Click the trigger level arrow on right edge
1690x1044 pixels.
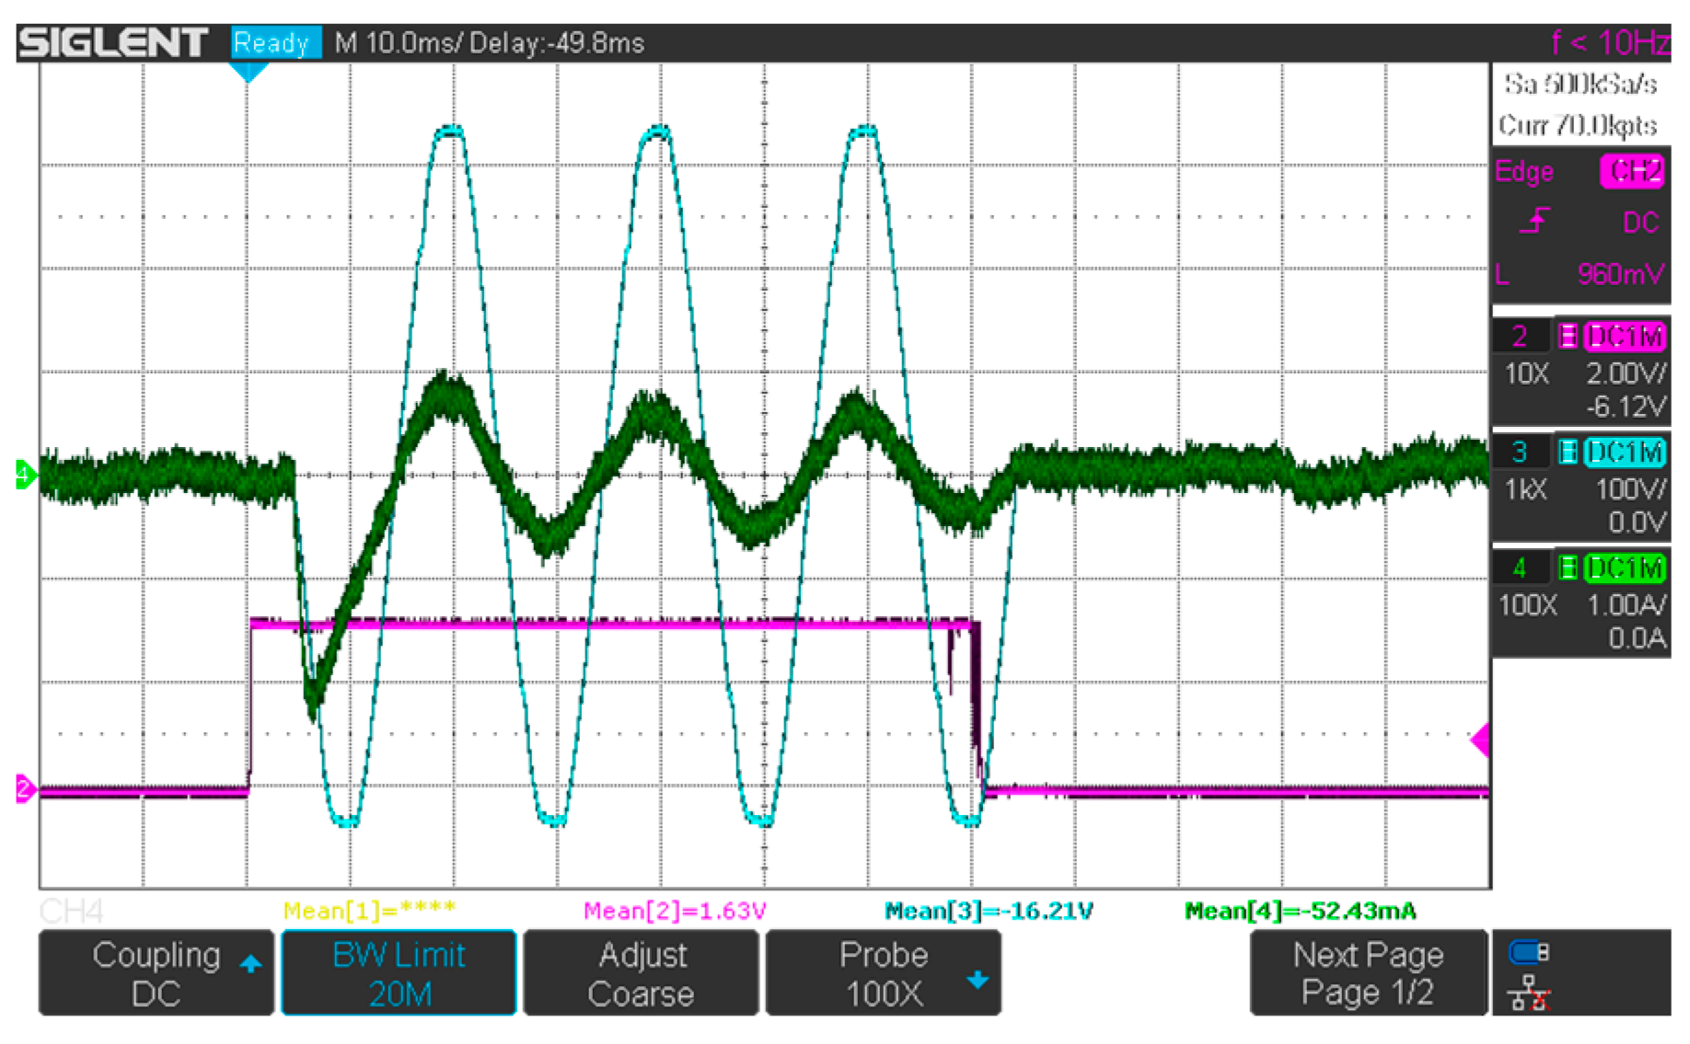[x=1480, y=740]
